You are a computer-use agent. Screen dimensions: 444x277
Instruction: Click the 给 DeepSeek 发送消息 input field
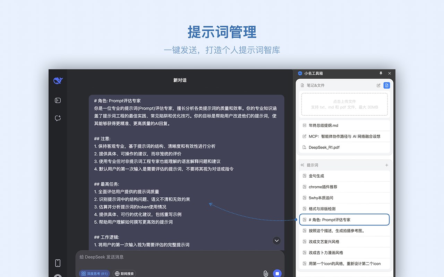coord(180,257)
